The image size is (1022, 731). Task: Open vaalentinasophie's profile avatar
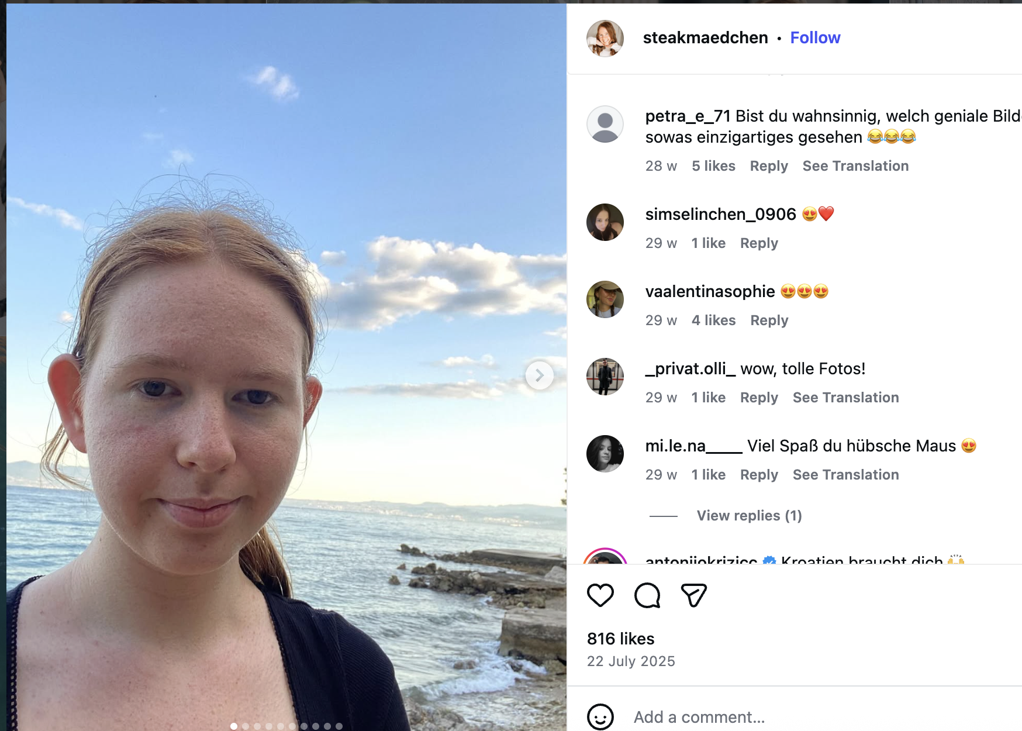[605, 299]
